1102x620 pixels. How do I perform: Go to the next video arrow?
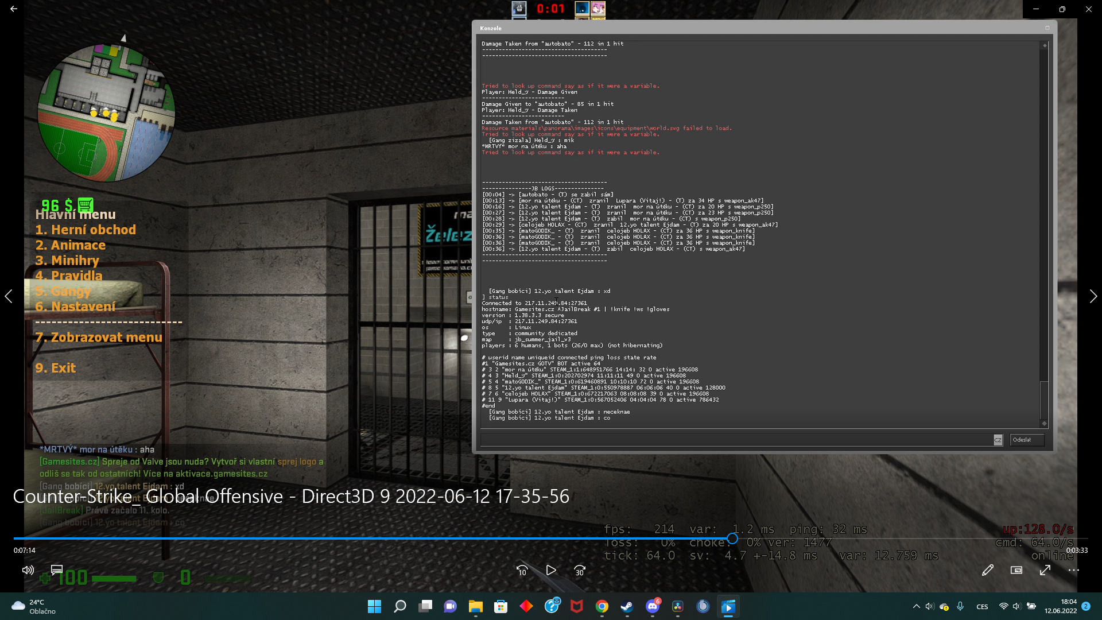[x=1093, y=296]
